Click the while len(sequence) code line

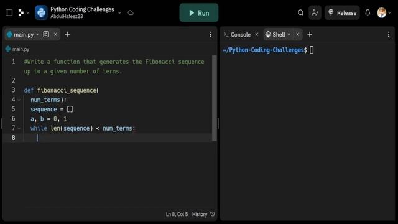click(x=83, y=129)
